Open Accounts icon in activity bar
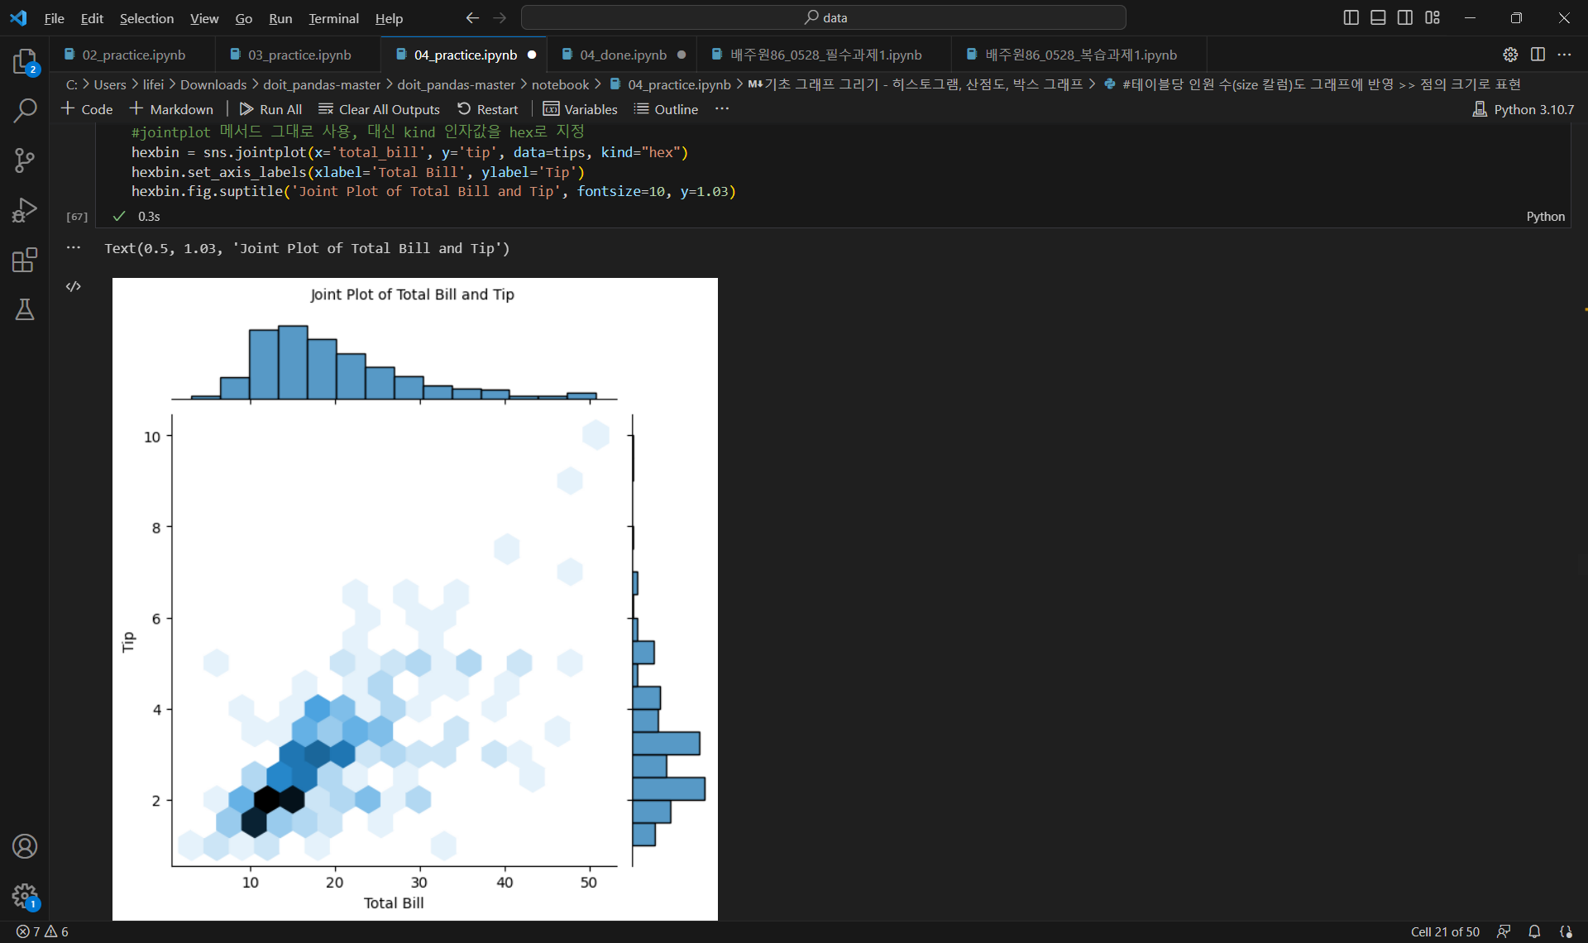The width and height of the screenshot is (1588, 943). click(25, 846)
